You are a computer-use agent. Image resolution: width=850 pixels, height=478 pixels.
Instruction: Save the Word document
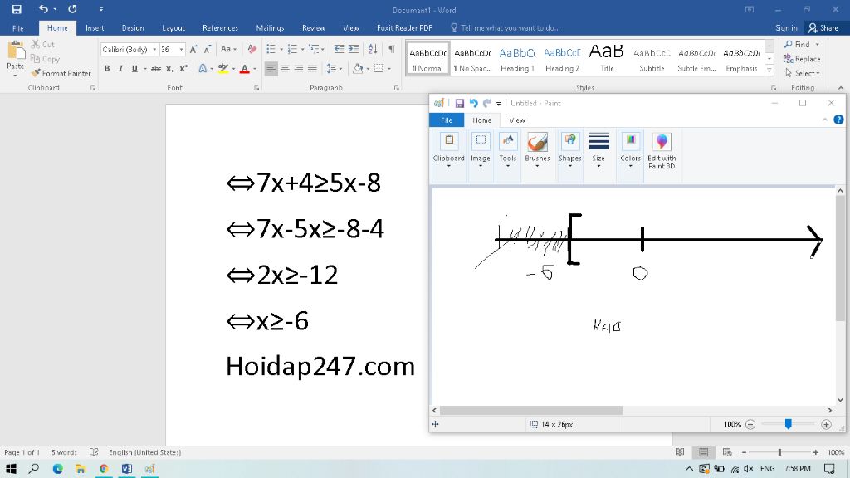tap(17, 9)
